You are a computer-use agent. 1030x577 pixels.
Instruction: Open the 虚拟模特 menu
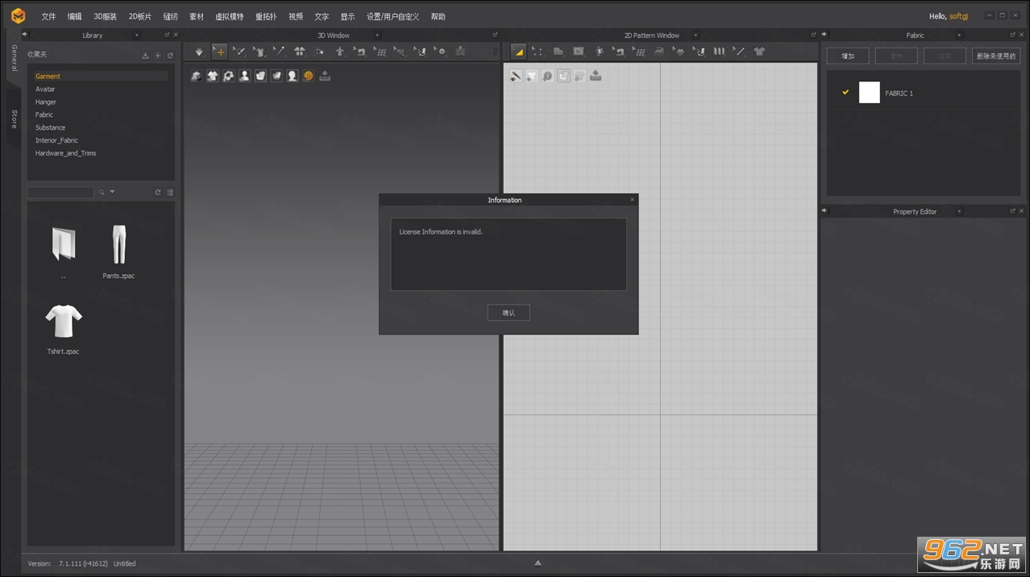tap(230, 17)
